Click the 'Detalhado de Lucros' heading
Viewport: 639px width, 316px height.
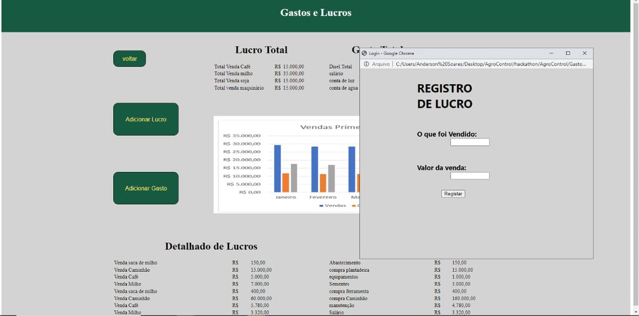point(211,246)
